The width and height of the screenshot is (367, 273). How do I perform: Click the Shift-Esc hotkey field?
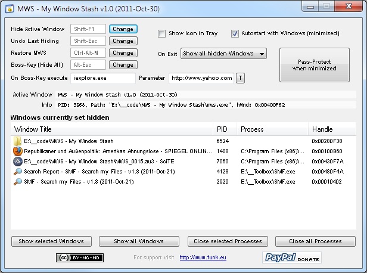(x=88, y=41)
